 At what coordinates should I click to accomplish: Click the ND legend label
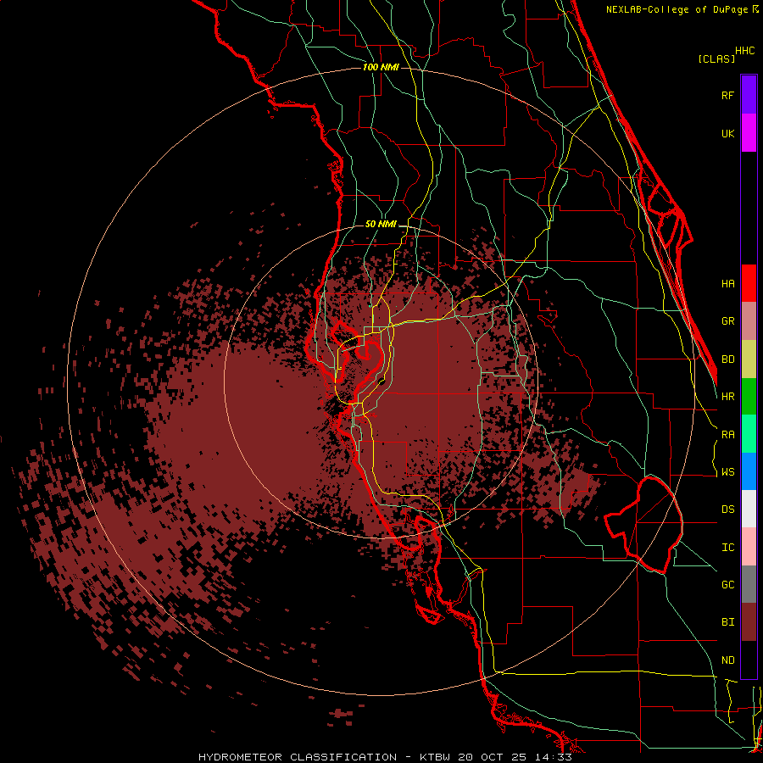click(728, 660)
